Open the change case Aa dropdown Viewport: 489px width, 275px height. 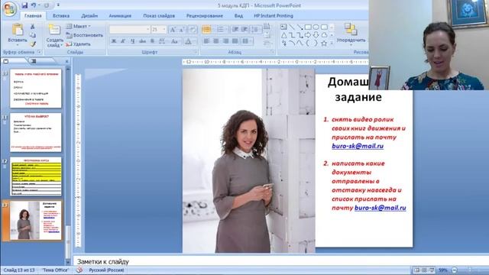click(175, 41)
